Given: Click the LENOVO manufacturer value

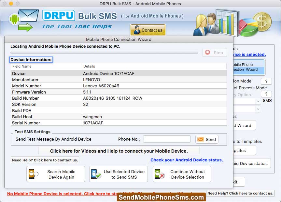Looking at the screenshot, I should (x=91, y=80).
